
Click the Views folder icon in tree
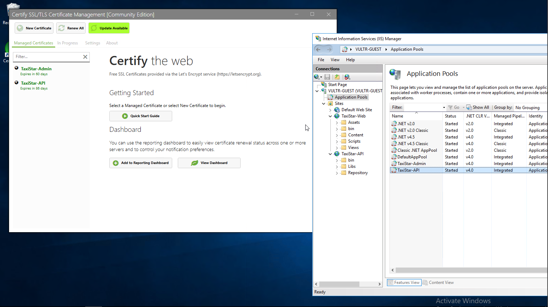coord(344,148)
